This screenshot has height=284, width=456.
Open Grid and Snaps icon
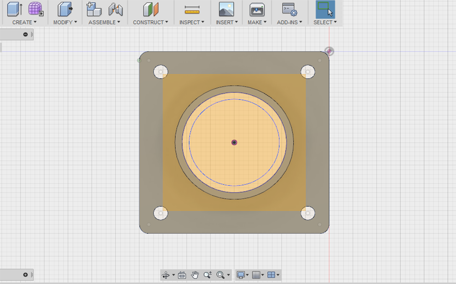[256, 275]
